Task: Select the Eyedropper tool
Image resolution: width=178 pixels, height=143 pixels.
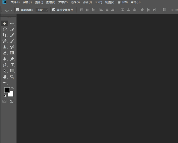Action: click(x=12, y=35)
